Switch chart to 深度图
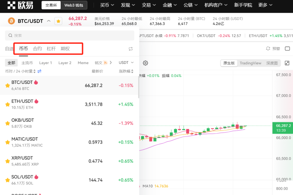Screen dimensions: 293x195 272,63
